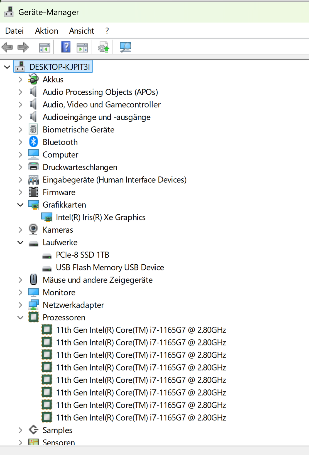Select Eingabegeräte (Human Interface Devices) label

(114, 180)
